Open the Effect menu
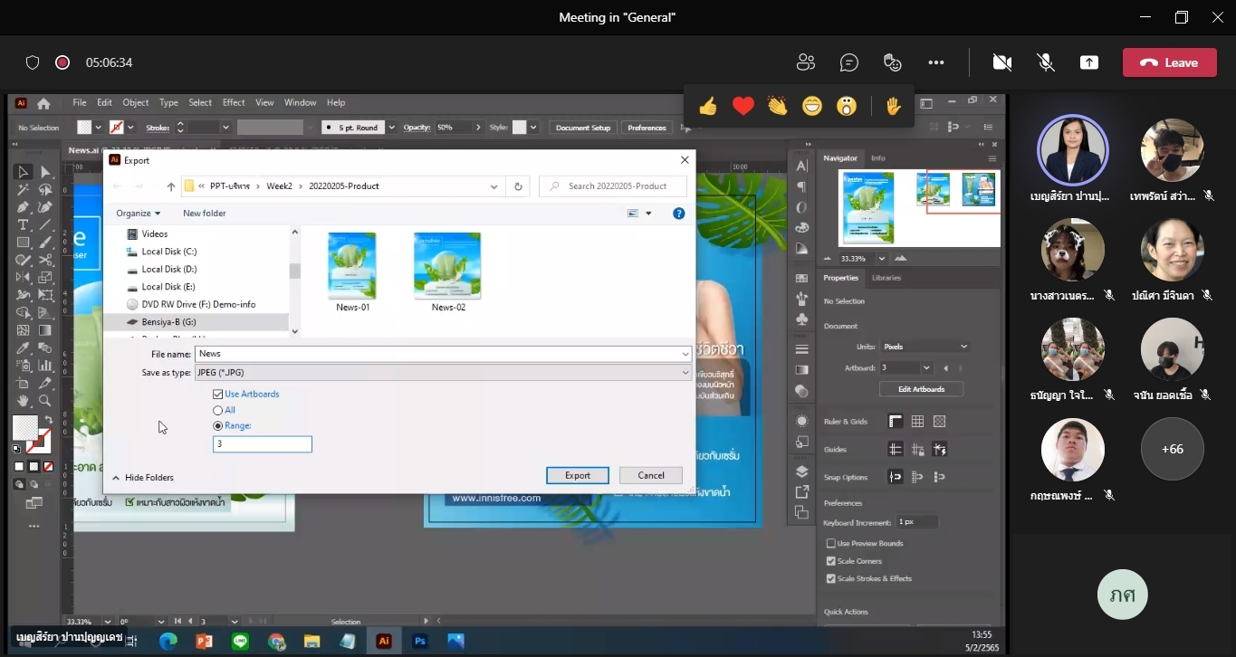 coord(234,102)
